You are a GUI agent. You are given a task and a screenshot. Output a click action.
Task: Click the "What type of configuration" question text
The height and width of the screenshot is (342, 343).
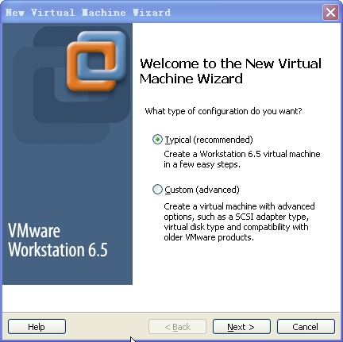(223, 111)
